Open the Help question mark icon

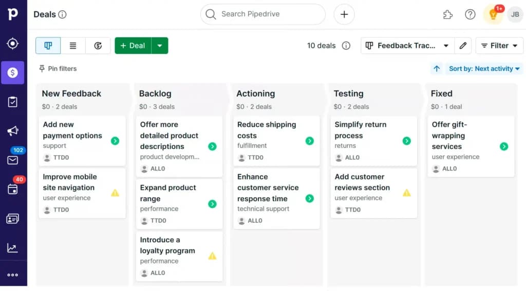470,14
